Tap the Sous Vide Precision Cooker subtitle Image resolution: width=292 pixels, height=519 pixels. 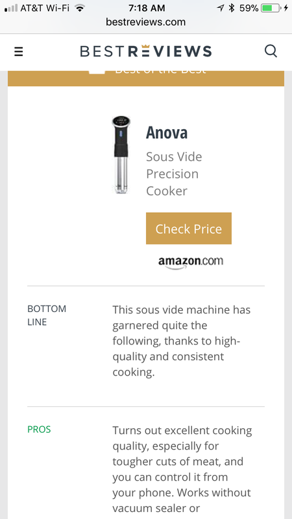click(x=174, y=174)
